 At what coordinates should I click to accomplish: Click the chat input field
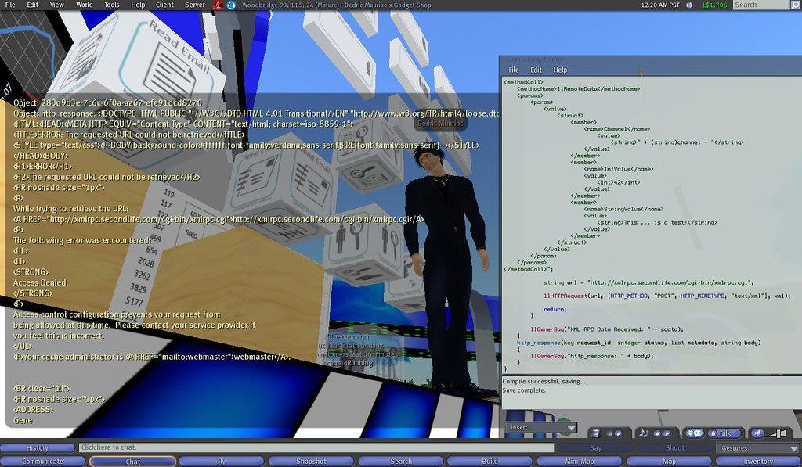[313, 448]
